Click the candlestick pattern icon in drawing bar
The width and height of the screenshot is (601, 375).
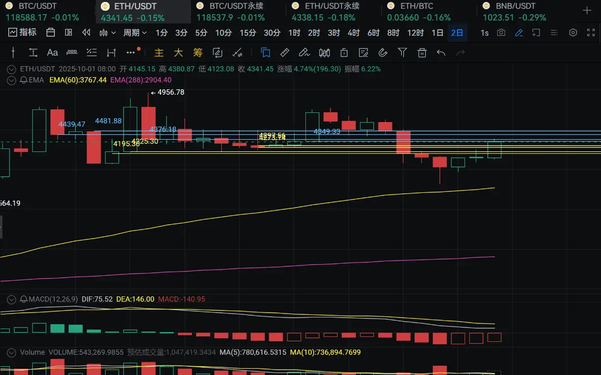click(324, 53)
